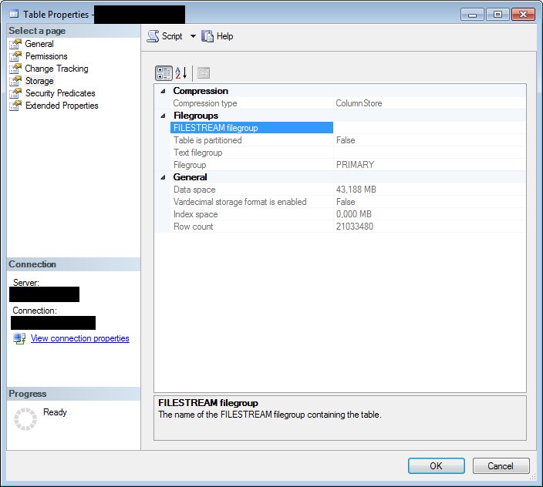Click the Cancel button
This screenshot has height=487, width=543.
click(501, 466)
